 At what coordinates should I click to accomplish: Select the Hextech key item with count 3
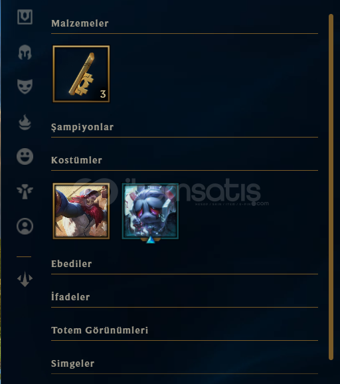[81, 74]
